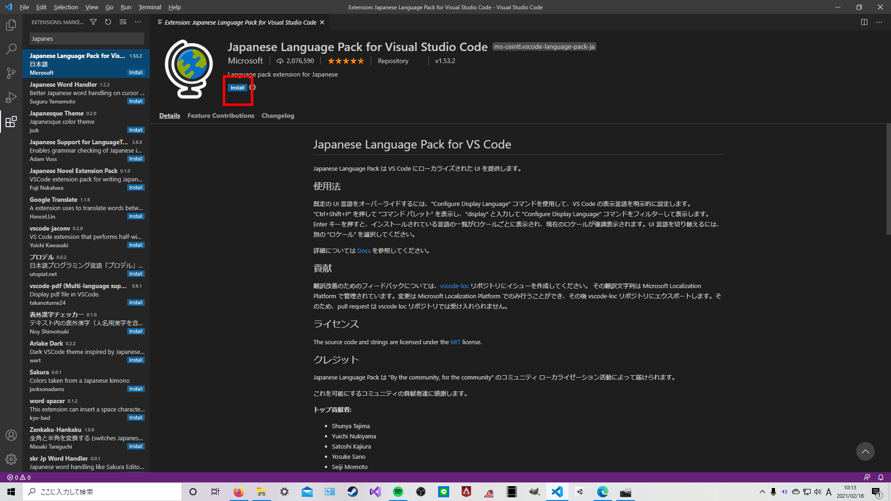Open the Manage gear at bottom left
Screen dimensions: 891x501
pyautogui.click(x=11, y=459)
